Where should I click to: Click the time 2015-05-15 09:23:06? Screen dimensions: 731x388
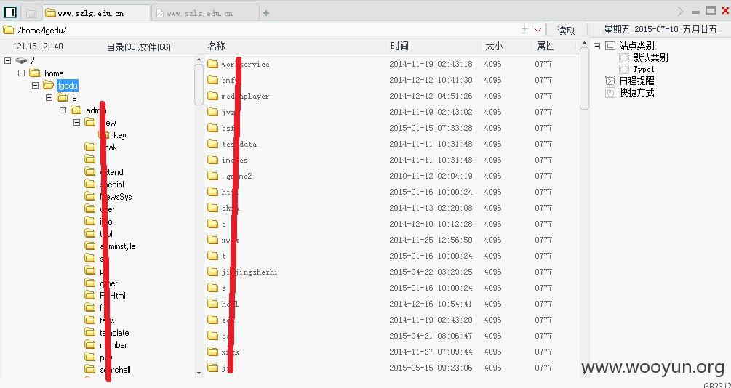(431, 368)
